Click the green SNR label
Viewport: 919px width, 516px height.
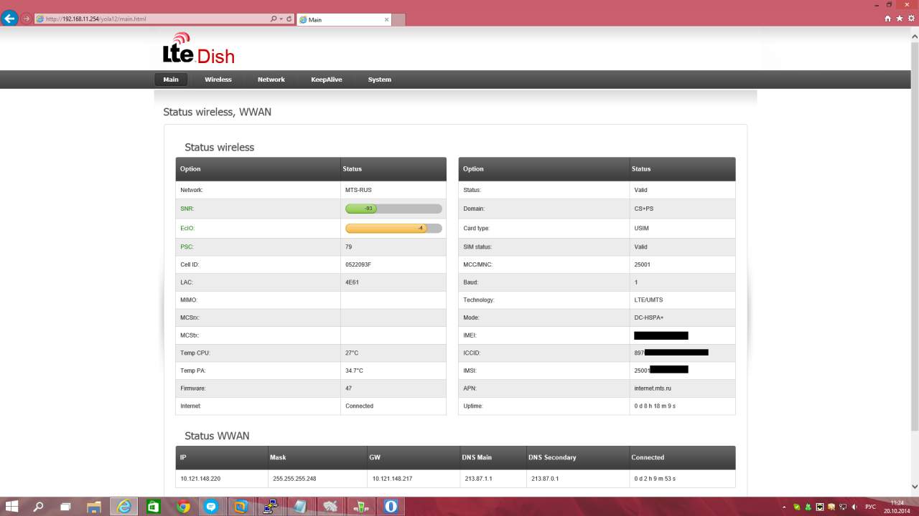187,209
